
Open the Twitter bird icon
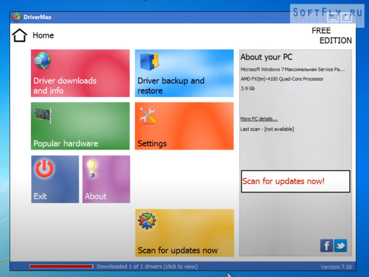tap(340, 246)
